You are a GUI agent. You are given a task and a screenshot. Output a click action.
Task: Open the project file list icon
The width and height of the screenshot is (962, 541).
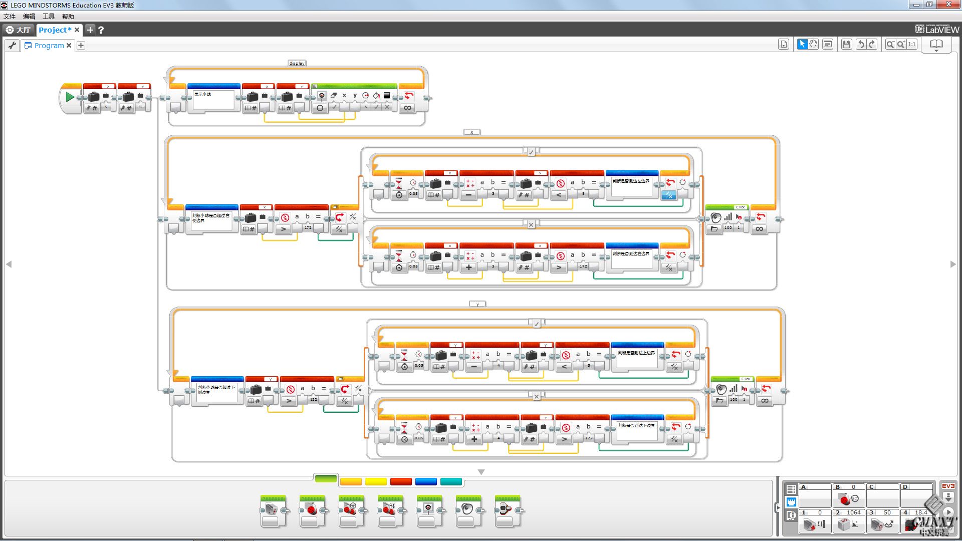coord(784,45)
